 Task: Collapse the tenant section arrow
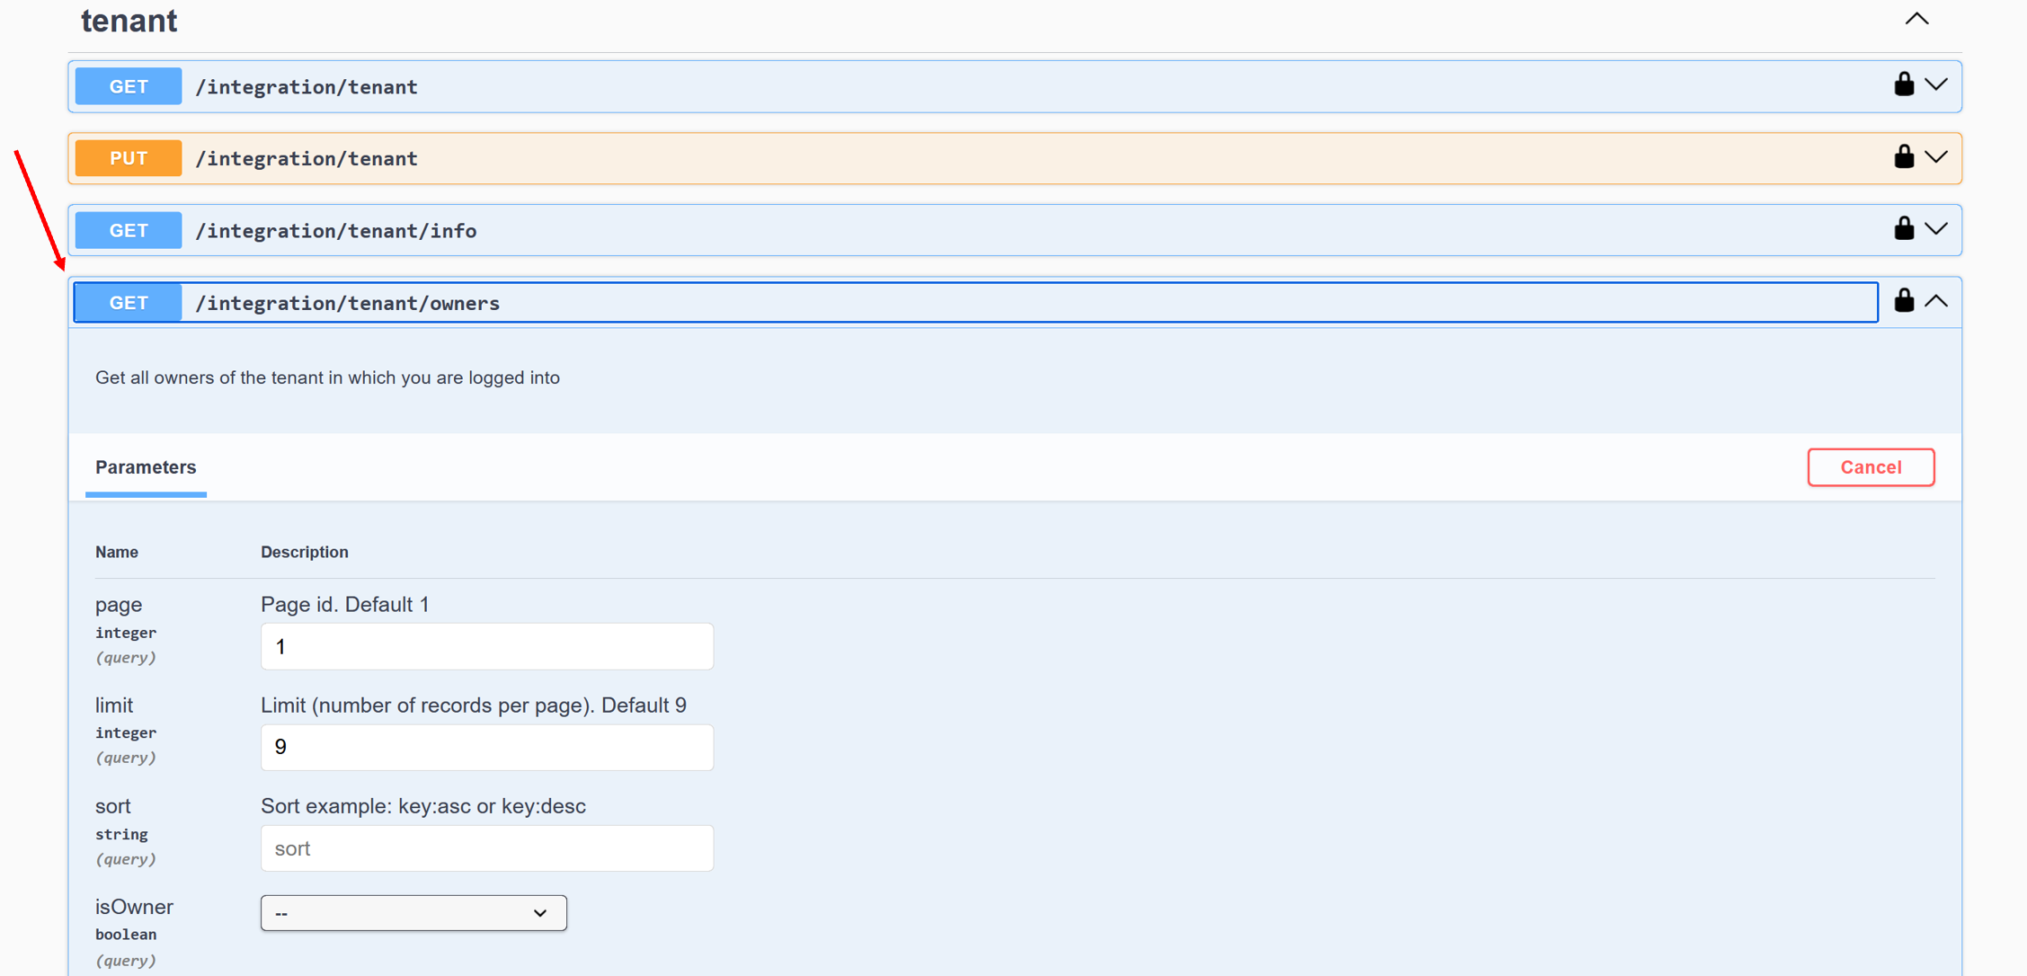pos(1916,19)
